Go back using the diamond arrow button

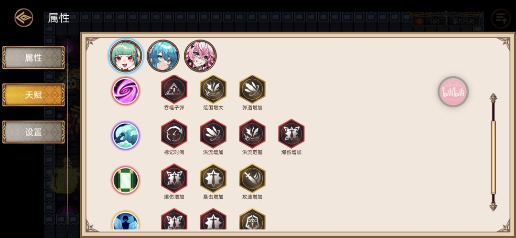tap(24, 18)
